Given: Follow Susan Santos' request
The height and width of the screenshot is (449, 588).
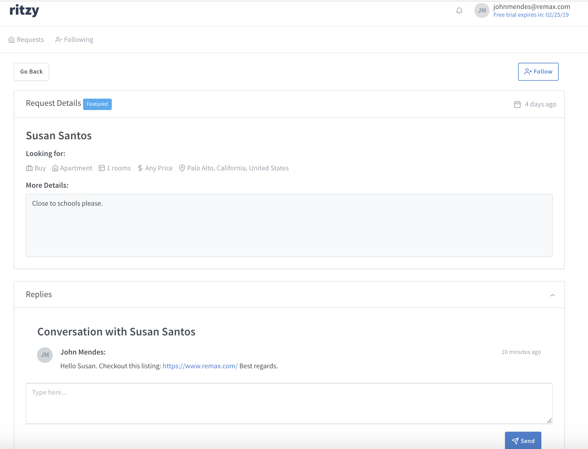Looking at the screenshot, I should point(538,72).
